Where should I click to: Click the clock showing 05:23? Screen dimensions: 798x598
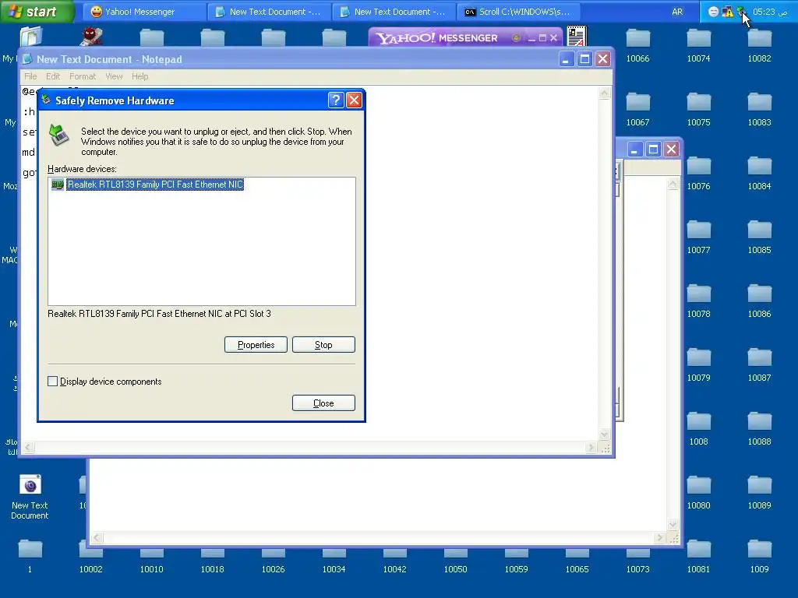point(769,12)
